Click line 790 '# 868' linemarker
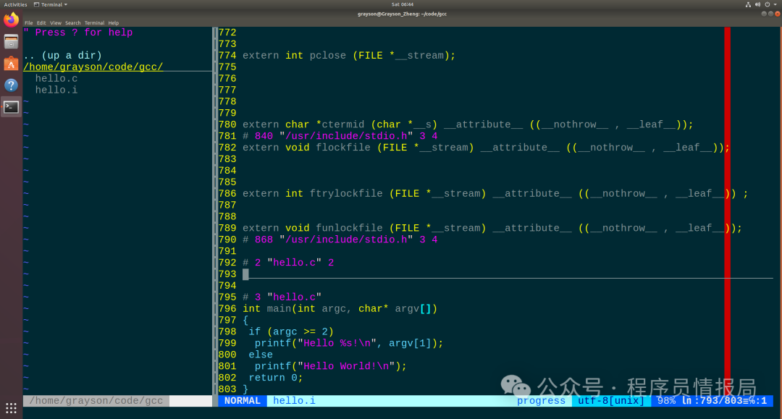Viewport: 782px width, 419px height. (x=340, y=240)
